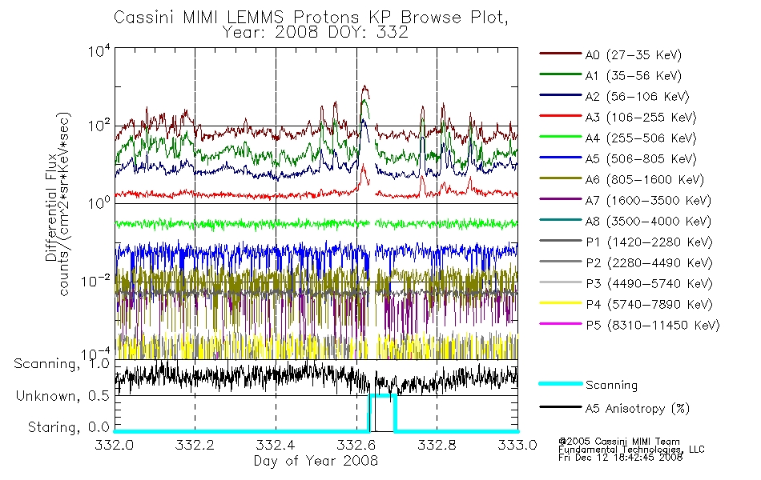This screenshot has height=480, width=761.
Task: Click the dark green A1 legend line
Action: tap(560, 74)
